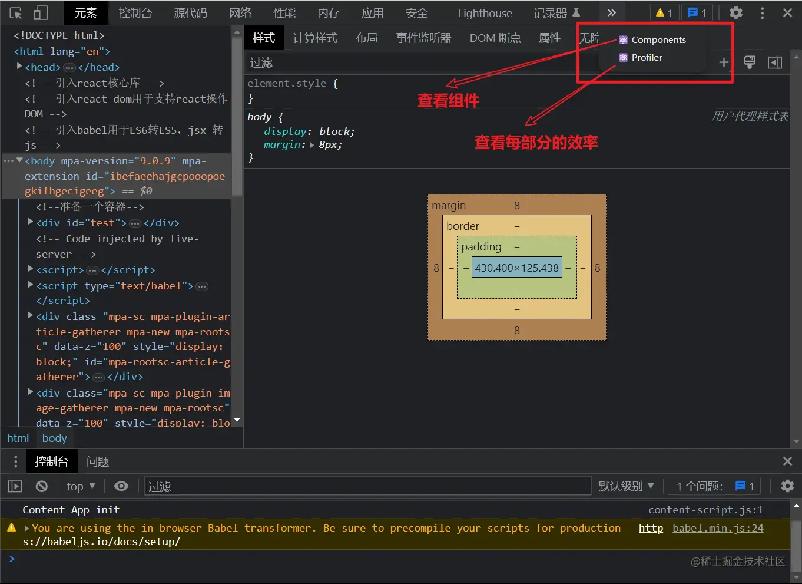Open the drawer three-dot menu
Image resolution: width=802 pixels, height=584 pixels.
click(x=15, y=461)
